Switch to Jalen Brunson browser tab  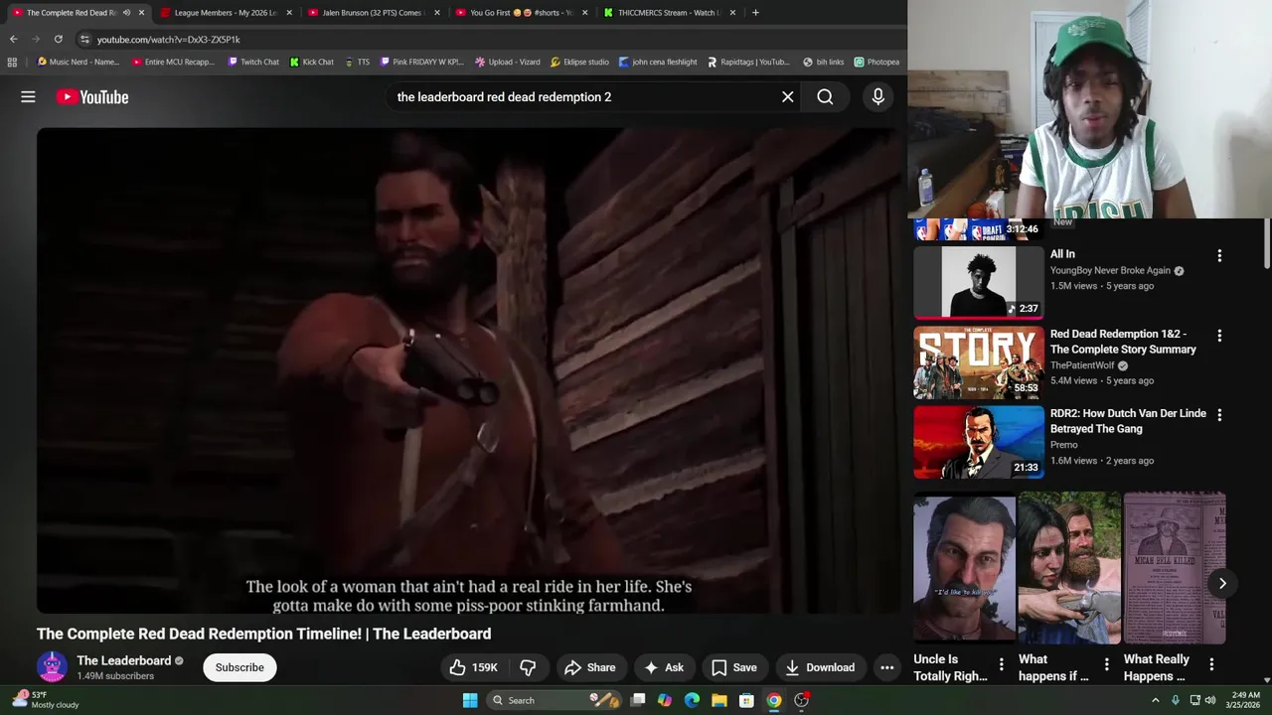373,13
